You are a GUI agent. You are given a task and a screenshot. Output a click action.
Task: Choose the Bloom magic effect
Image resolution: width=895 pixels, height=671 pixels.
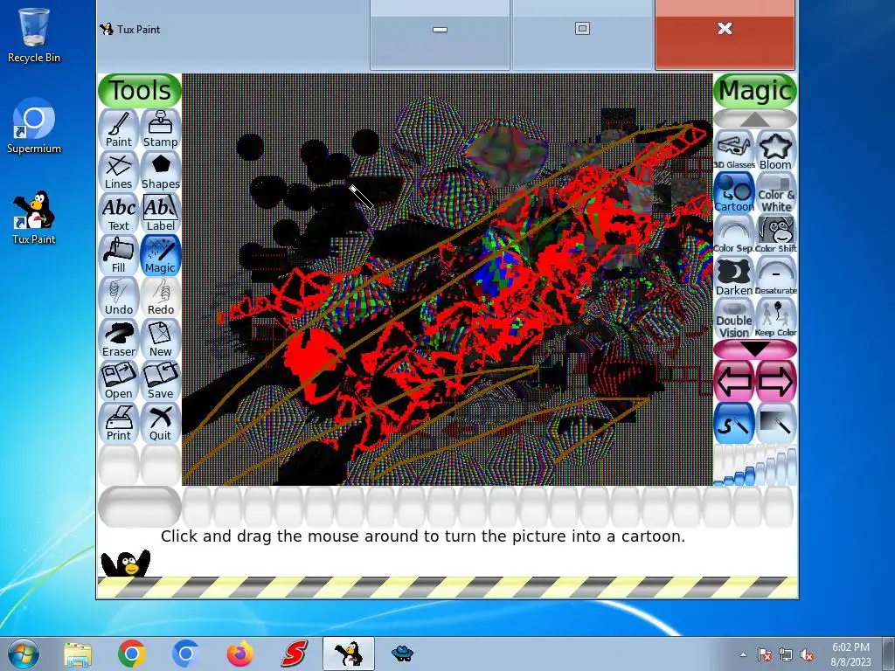pos(776,150)
